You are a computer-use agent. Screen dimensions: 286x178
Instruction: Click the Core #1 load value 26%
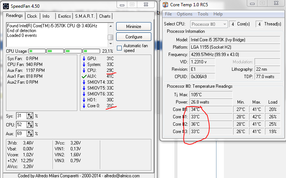[273, 116]
